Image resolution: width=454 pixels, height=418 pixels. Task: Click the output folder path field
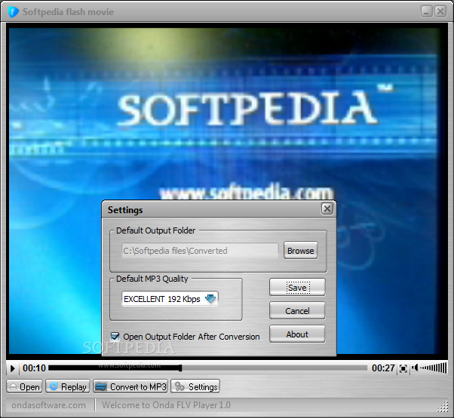(200, 251)
